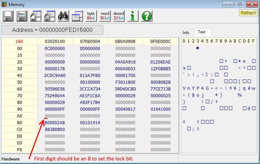Switch to dword 32bit view
The image size is (260, 164).
(x=119, y=16)
